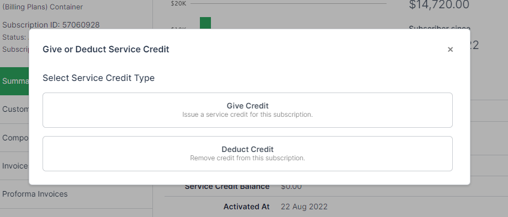
Task: Open the Components sidebar tab
Action: click(14, 138)
